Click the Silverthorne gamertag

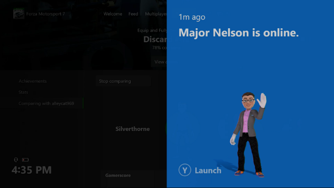click(x=133, y=129)
